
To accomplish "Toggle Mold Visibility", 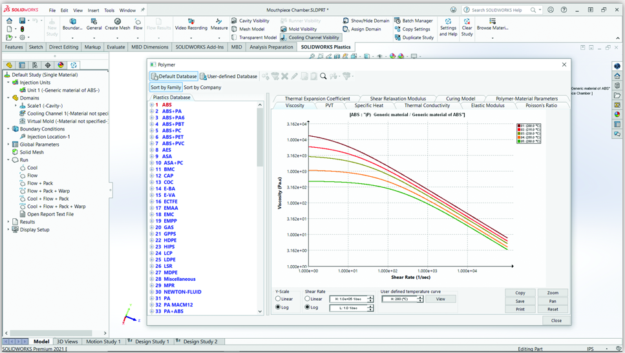I will [x=299, y=29].
